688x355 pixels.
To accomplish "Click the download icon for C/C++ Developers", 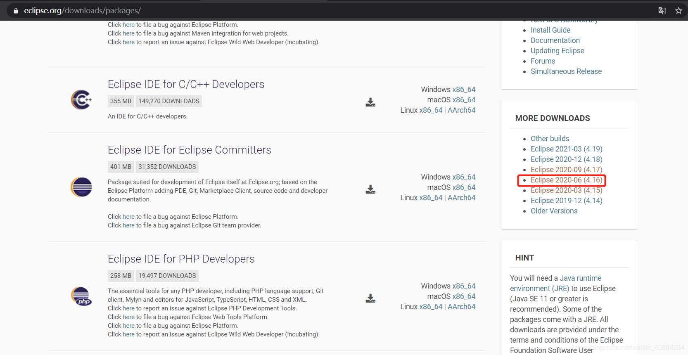I will point(370,102).
